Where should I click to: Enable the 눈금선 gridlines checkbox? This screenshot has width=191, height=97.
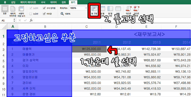31,14
